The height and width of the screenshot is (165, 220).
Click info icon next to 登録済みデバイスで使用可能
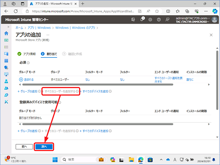coord(60,102)
